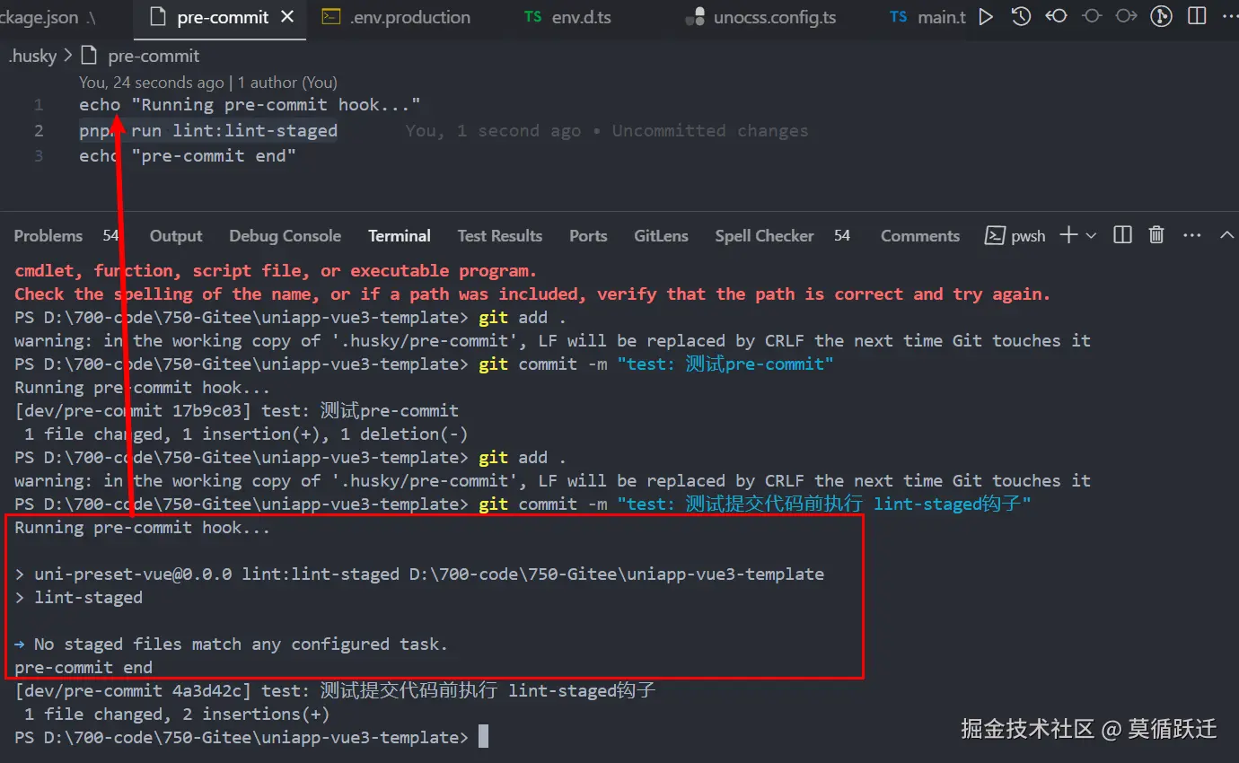Open changes with next revision icon
This screenshot has width=1239, height=763.
1126,16
